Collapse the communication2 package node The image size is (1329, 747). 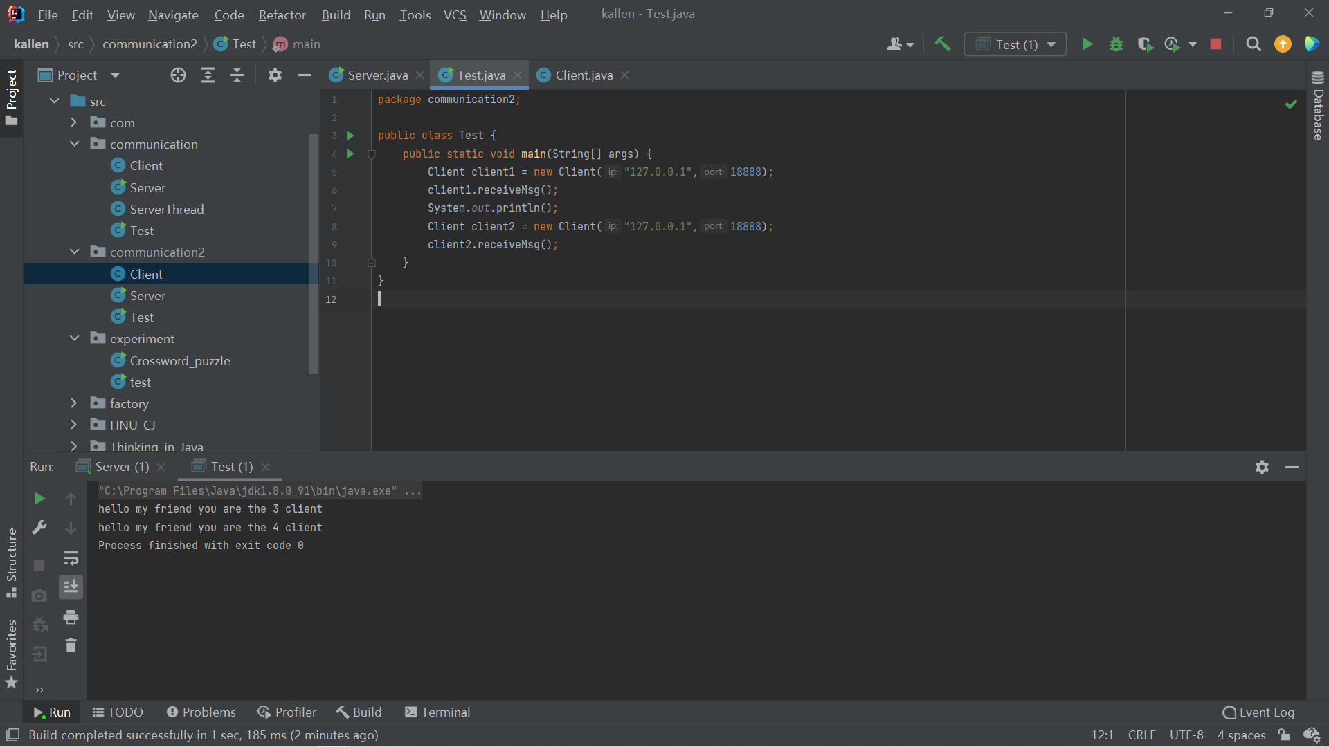(x=74, y=252)
